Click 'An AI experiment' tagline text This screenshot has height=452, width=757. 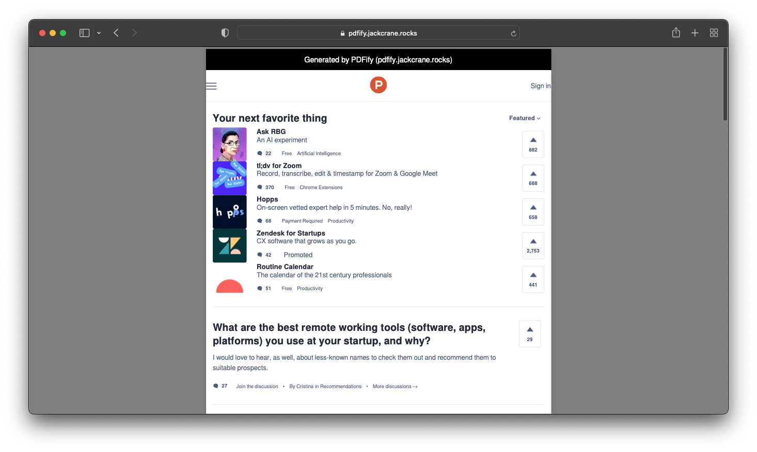click(x=282, y=140)
